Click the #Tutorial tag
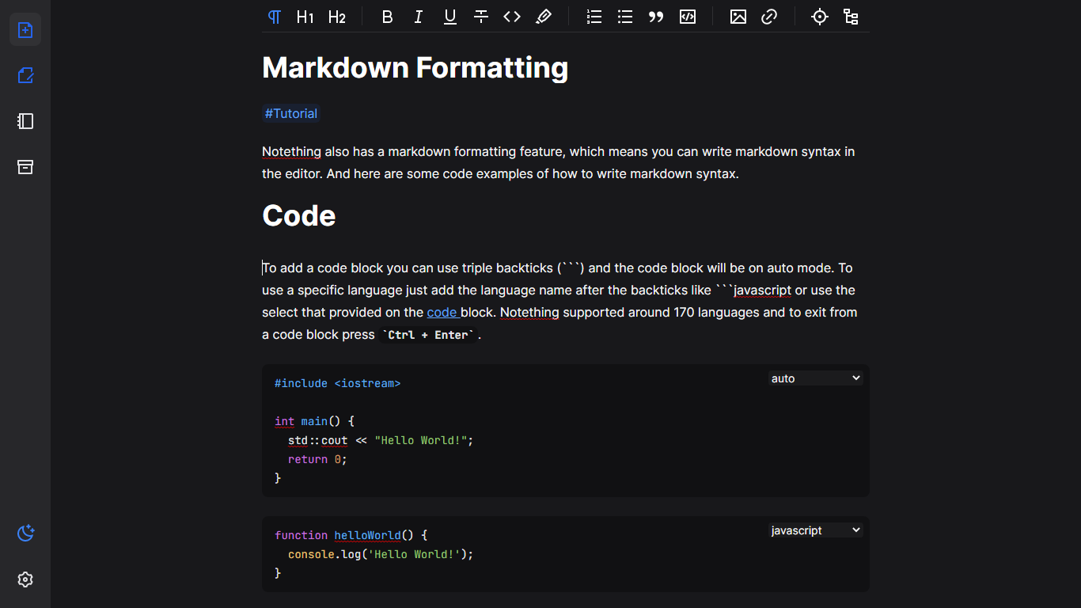1081x608 pixels. (291, 113)
